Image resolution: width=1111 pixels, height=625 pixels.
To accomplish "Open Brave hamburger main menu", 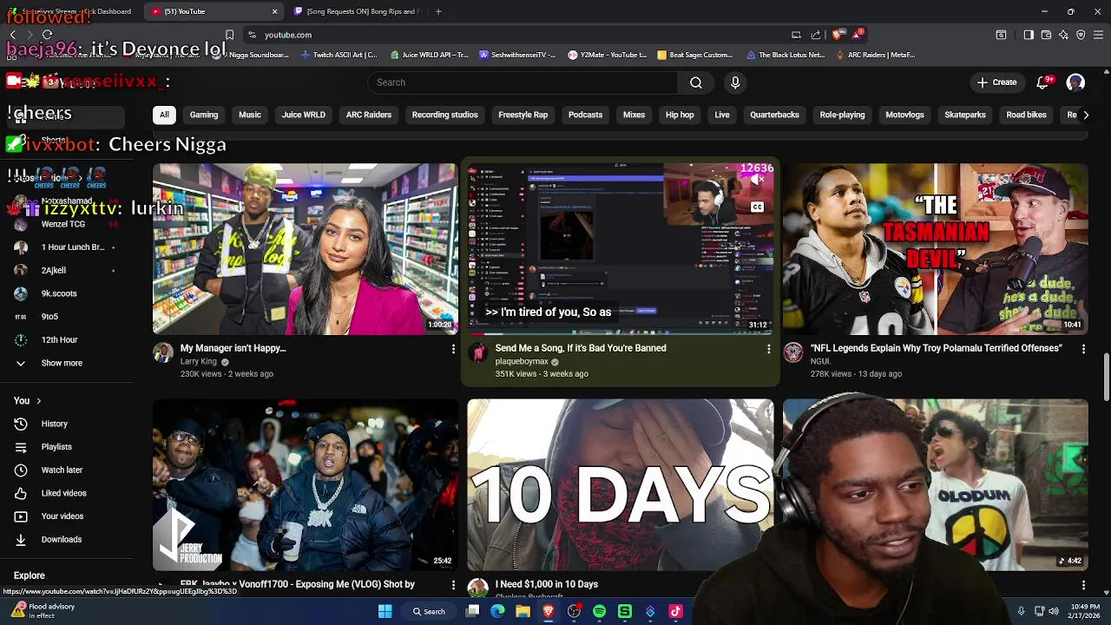I will [1098, 35].
